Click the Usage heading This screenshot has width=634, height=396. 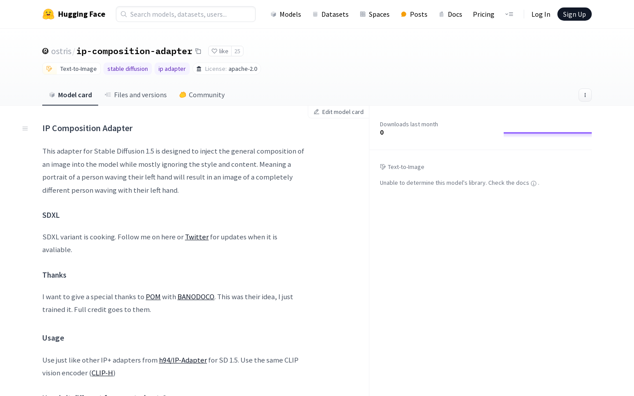click(x=53, y=338)
